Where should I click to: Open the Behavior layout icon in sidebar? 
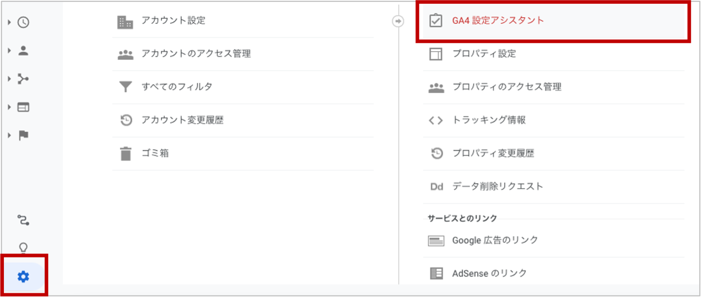pos(23,107)
